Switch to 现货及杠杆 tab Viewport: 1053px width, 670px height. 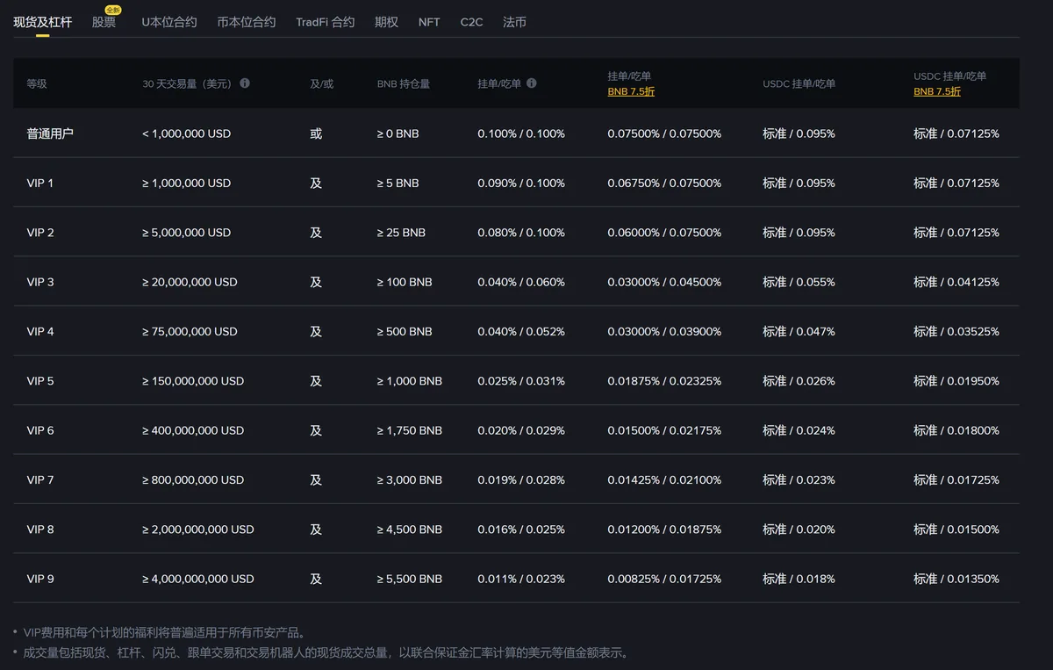click(x=43, y=22)
